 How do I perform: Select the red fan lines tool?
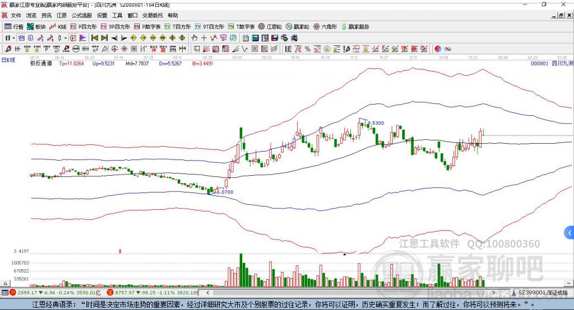click(x=206, y=49)
